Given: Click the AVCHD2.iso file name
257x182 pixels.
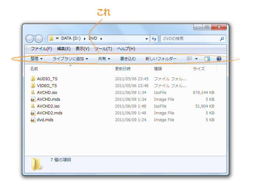Looking at the screenshot, I should [48, 106].
